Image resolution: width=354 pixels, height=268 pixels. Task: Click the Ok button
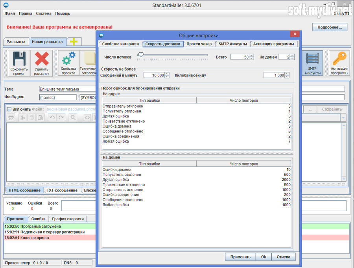coord(264,257)
